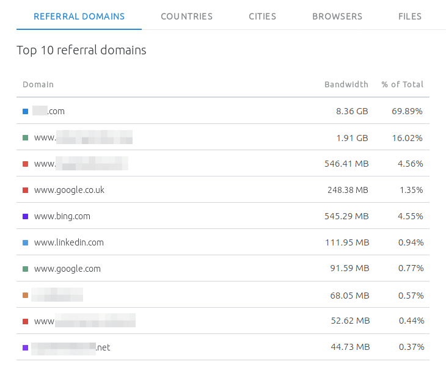Click the Referral Domains tab

tap(79, 16)
